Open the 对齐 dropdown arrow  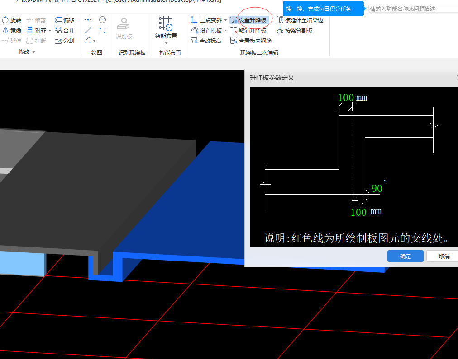50,30
